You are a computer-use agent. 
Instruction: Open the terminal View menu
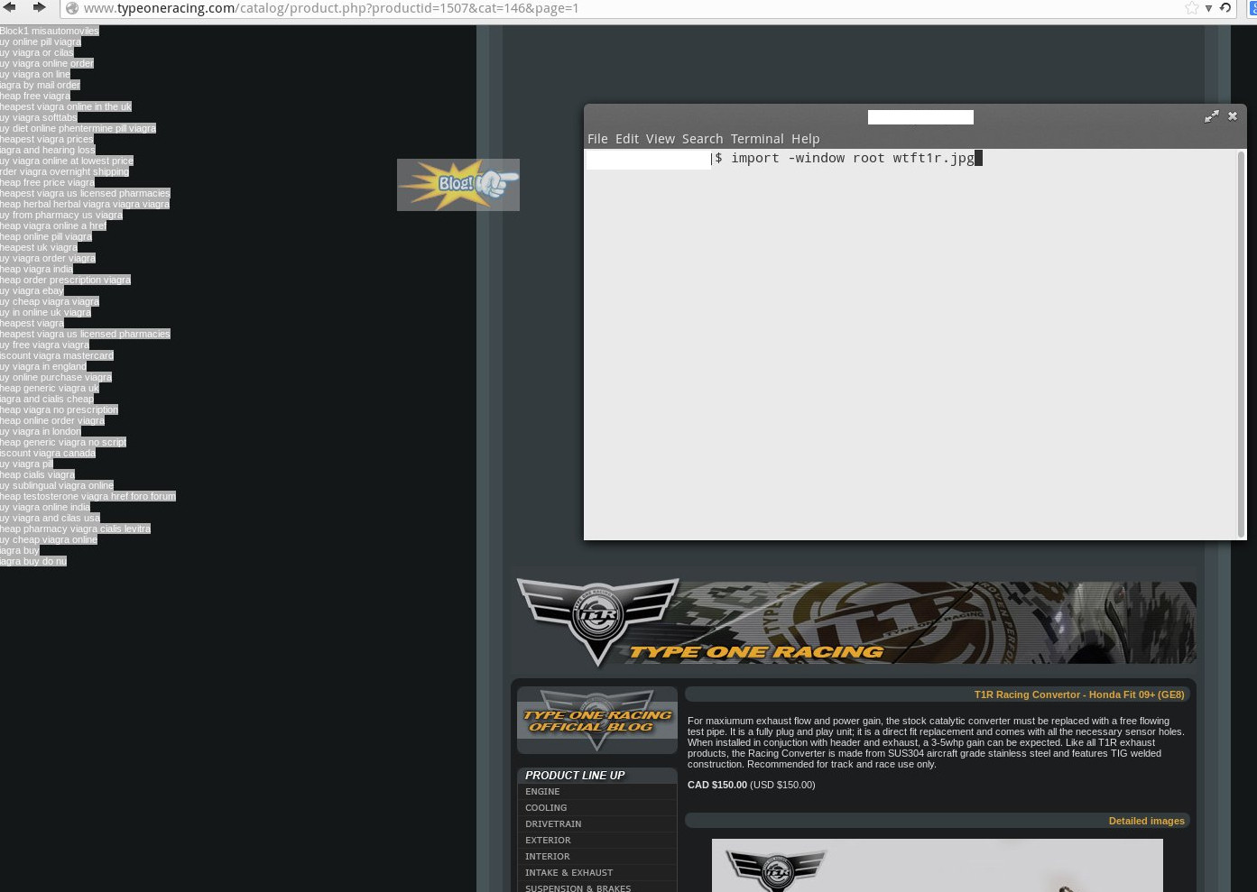click(660, 139)
